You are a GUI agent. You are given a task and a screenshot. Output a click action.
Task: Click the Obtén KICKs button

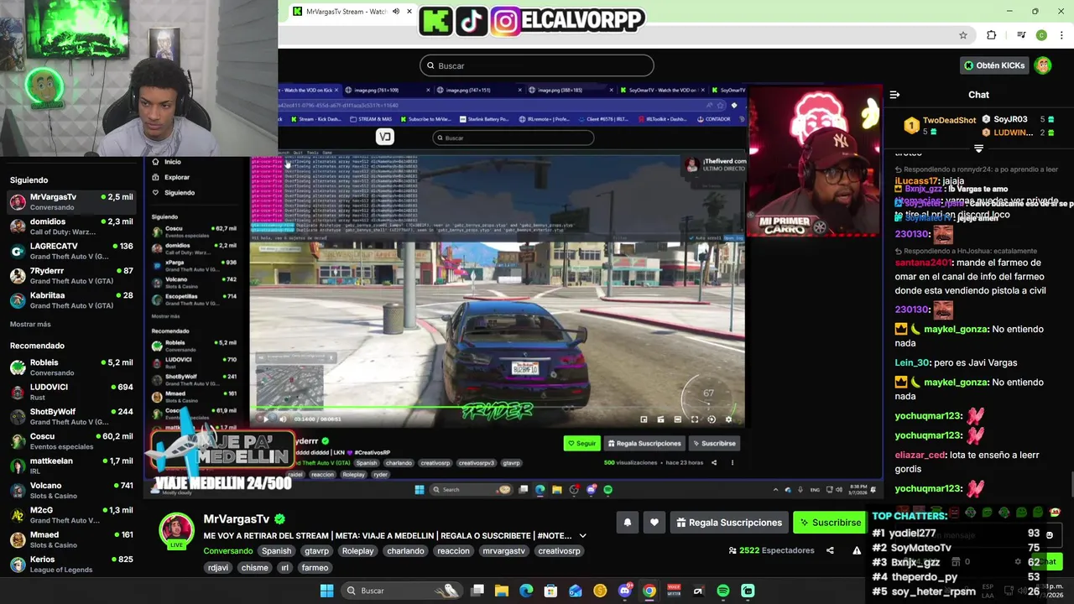tap(994, 65)
